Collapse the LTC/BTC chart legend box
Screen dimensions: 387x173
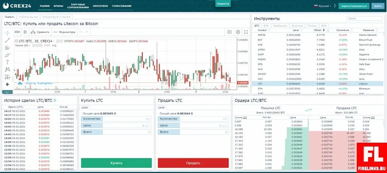click(17, 41)
